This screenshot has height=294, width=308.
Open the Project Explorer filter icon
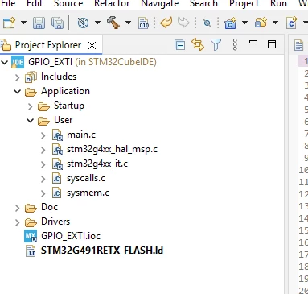[x=216, y=44]
